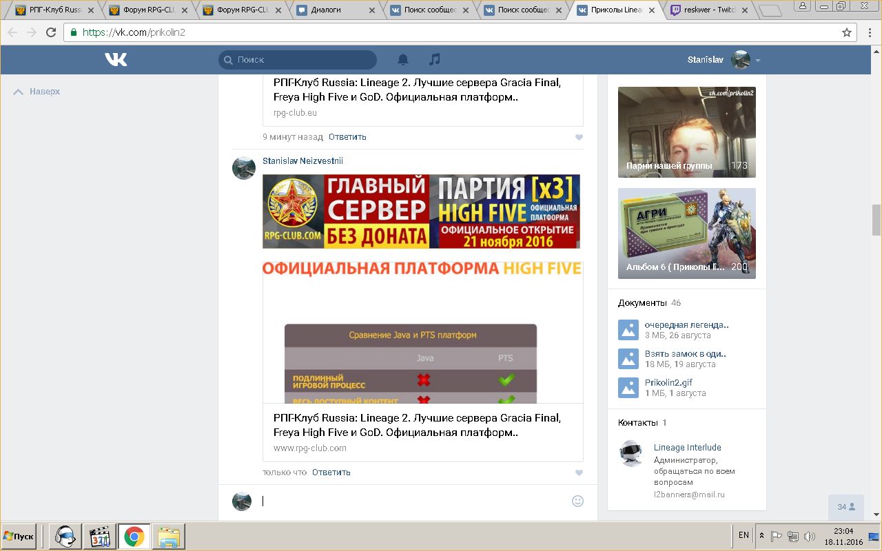882x551 pixels.
Task: Like the comment posted 9 minutes ago
Action: point(579,137)
